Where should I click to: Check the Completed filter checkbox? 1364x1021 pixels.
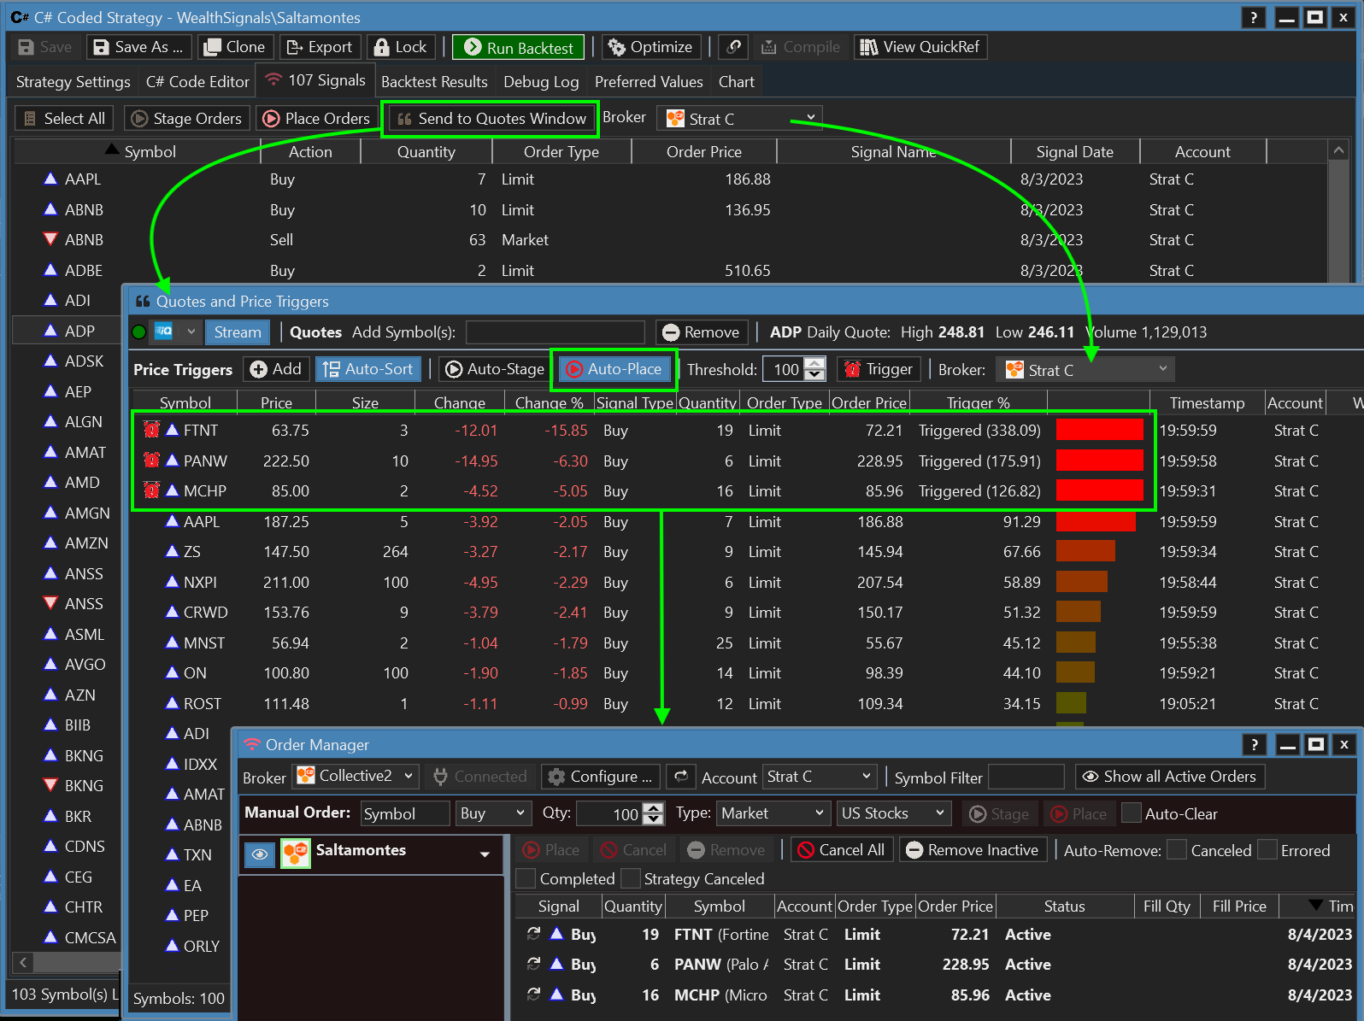coord(526,878)
